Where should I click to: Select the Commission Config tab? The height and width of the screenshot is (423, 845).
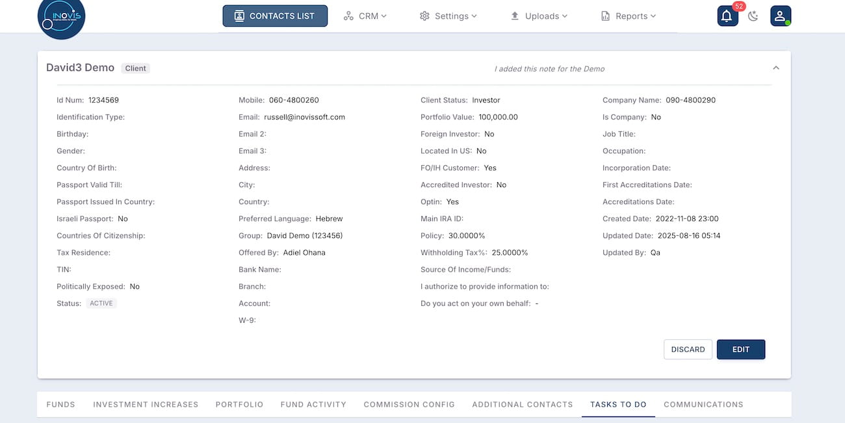[x=409, y=404]
